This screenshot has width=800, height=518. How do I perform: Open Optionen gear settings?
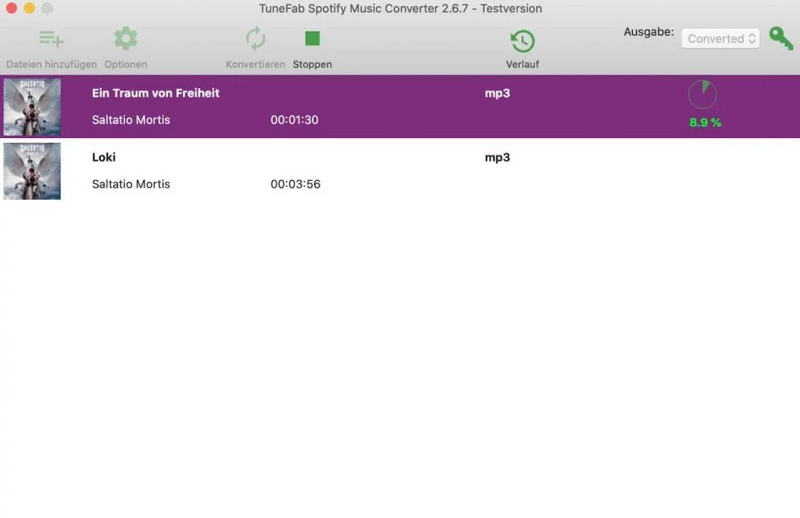click(x=126, y=39)
